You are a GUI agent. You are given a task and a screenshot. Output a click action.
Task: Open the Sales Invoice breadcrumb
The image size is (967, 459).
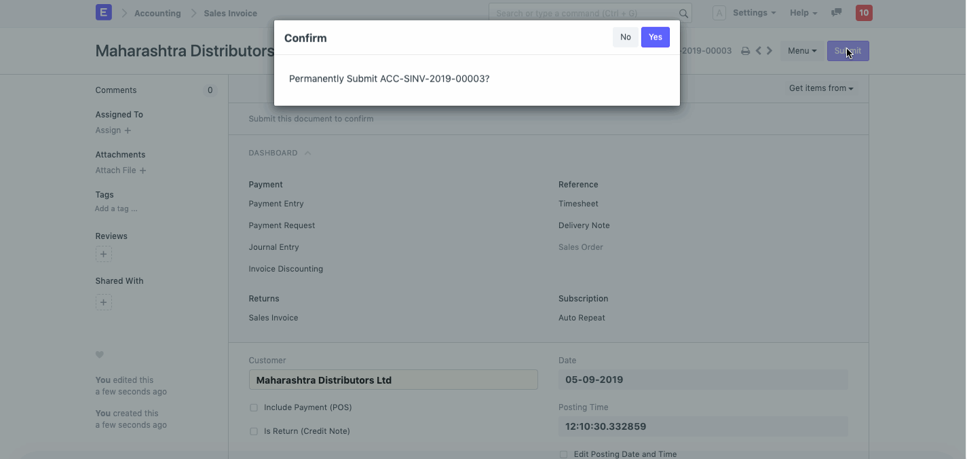(x=230, y=13)
